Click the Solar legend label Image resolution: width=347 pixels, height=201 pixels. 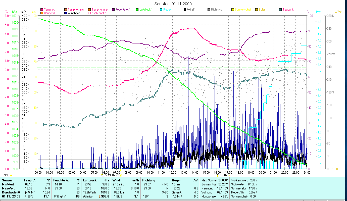[x=261, y=10]
